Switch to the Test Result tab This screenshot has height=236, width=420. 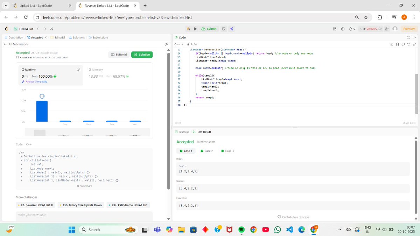(202, 132)
